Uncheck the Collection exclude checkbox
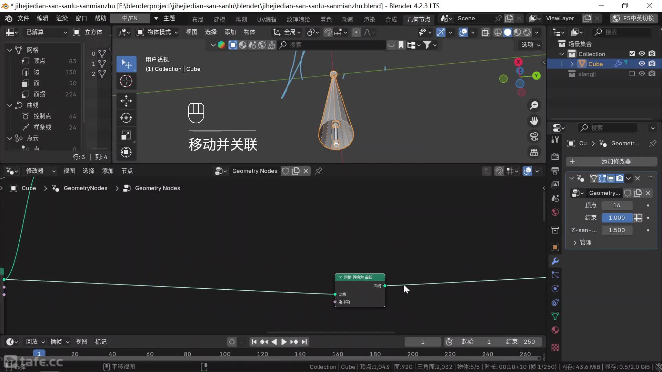The width and height of the screenshot is (662, 372). (632, 54)
